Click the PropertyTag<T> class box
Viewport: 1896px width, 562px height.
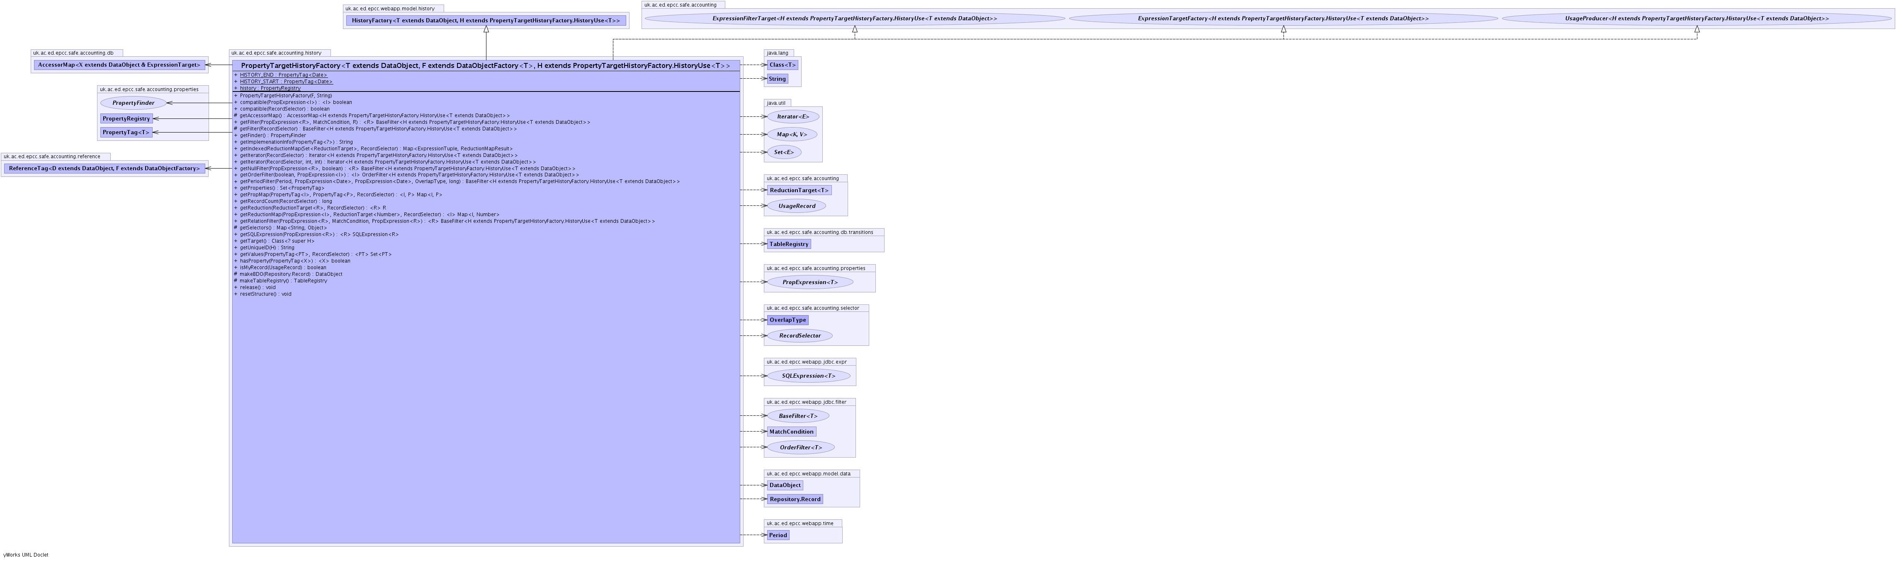126,132
